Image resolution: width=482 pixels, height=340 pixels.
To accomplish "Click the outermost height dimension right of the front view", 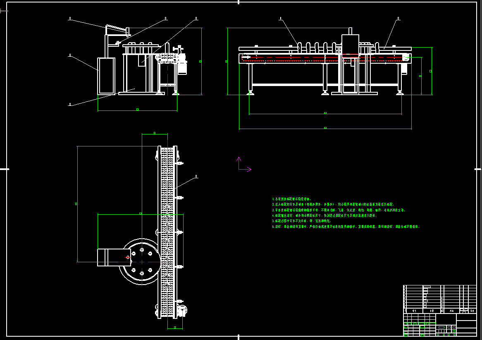I will [x=431, y=71].
